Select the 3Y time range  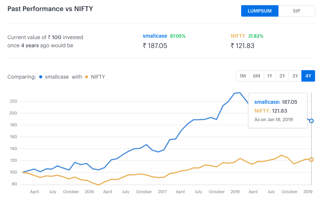(x=295, y=76)
